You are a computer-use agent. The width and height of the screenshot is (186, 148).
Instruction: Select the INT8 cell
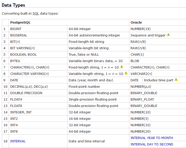(x=38, y=131)
